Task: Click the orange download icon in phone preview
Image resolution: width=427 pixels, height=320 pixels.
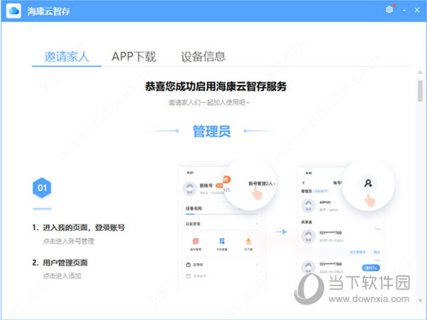Action: point(248,241)
